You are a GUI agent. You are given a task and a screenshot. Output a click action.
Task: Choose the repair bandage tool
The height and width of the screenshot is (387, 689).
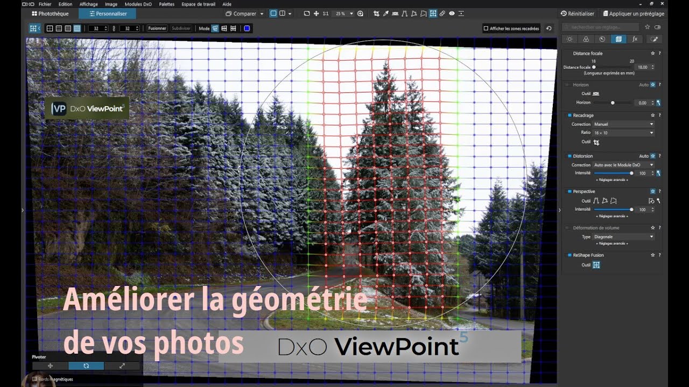click(442, 13)
